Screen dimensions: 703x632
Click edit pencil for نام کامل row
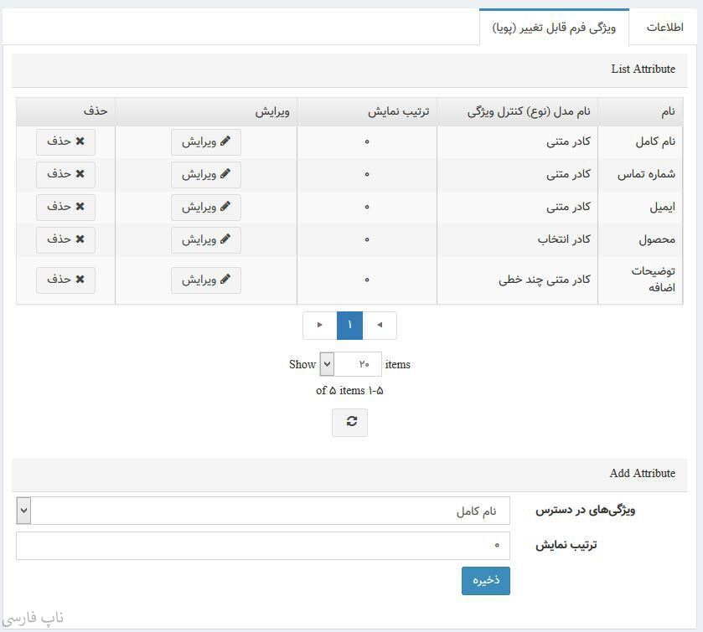206,142
